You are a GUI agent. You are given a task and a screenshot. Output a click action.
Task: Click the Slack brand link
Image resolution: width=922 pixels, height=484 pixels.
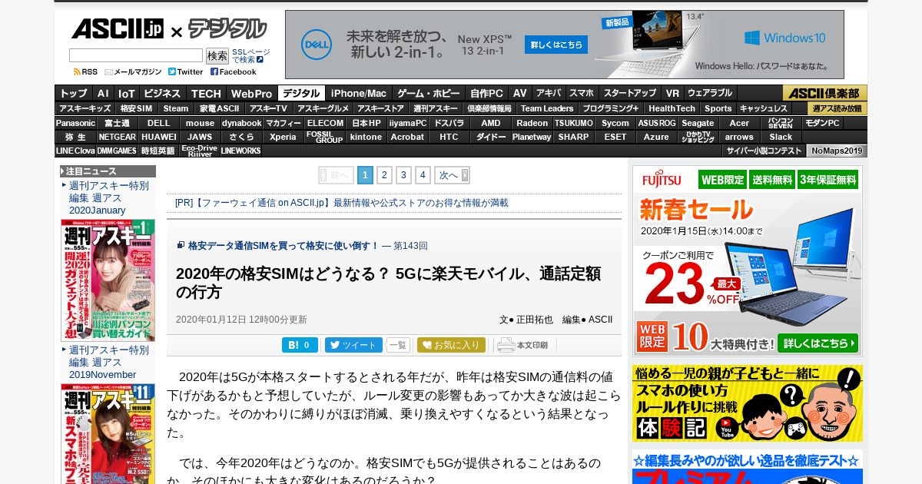pyautogui.click(x=781, y=137)
